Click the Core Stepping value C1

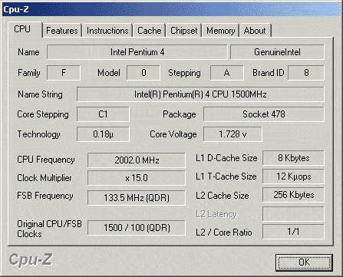pyautogui.click(x=103, y=114)
